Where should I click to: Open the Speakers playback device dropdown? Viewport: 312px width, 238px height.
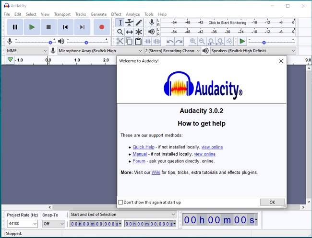click(253, 51)
